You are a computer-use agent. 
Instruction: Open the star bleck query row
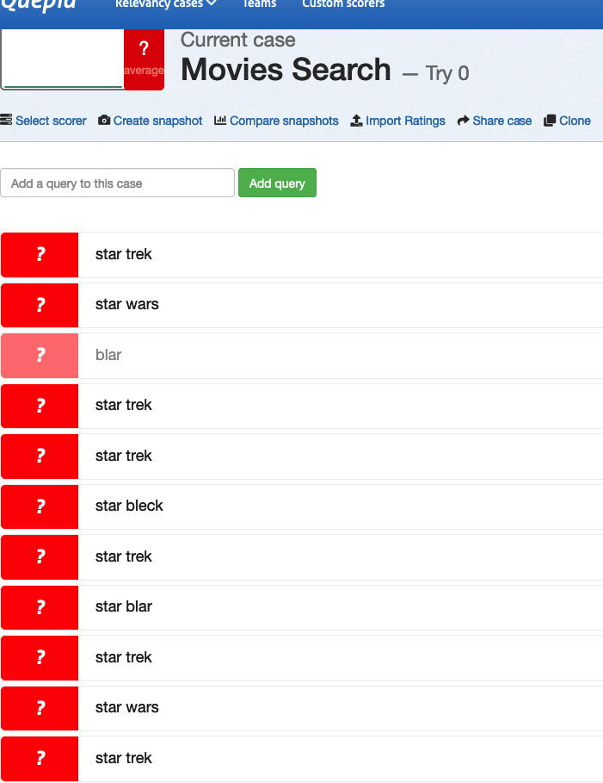click(x=302, y=506)
